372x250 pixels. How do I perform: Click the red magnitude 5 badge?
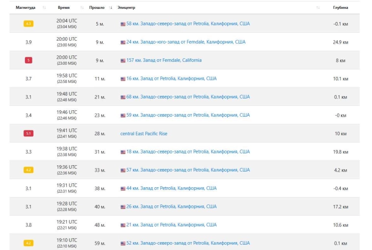click(x=28, y=60)
